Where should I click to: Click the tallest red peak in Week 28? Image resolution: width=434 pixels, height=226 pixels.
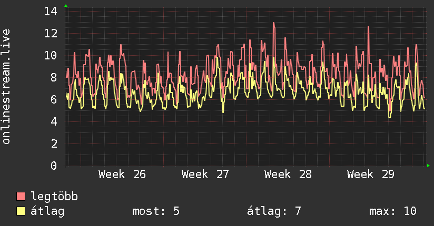click(x=274, y=23)
